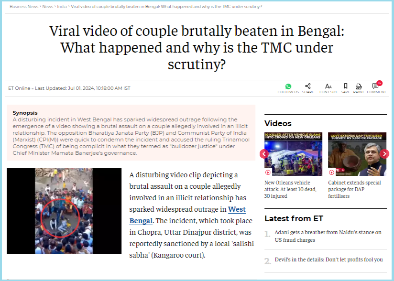Viewport: 394px width, 281px height.
Task: View the viral assault video image
Action: [64, 211]
